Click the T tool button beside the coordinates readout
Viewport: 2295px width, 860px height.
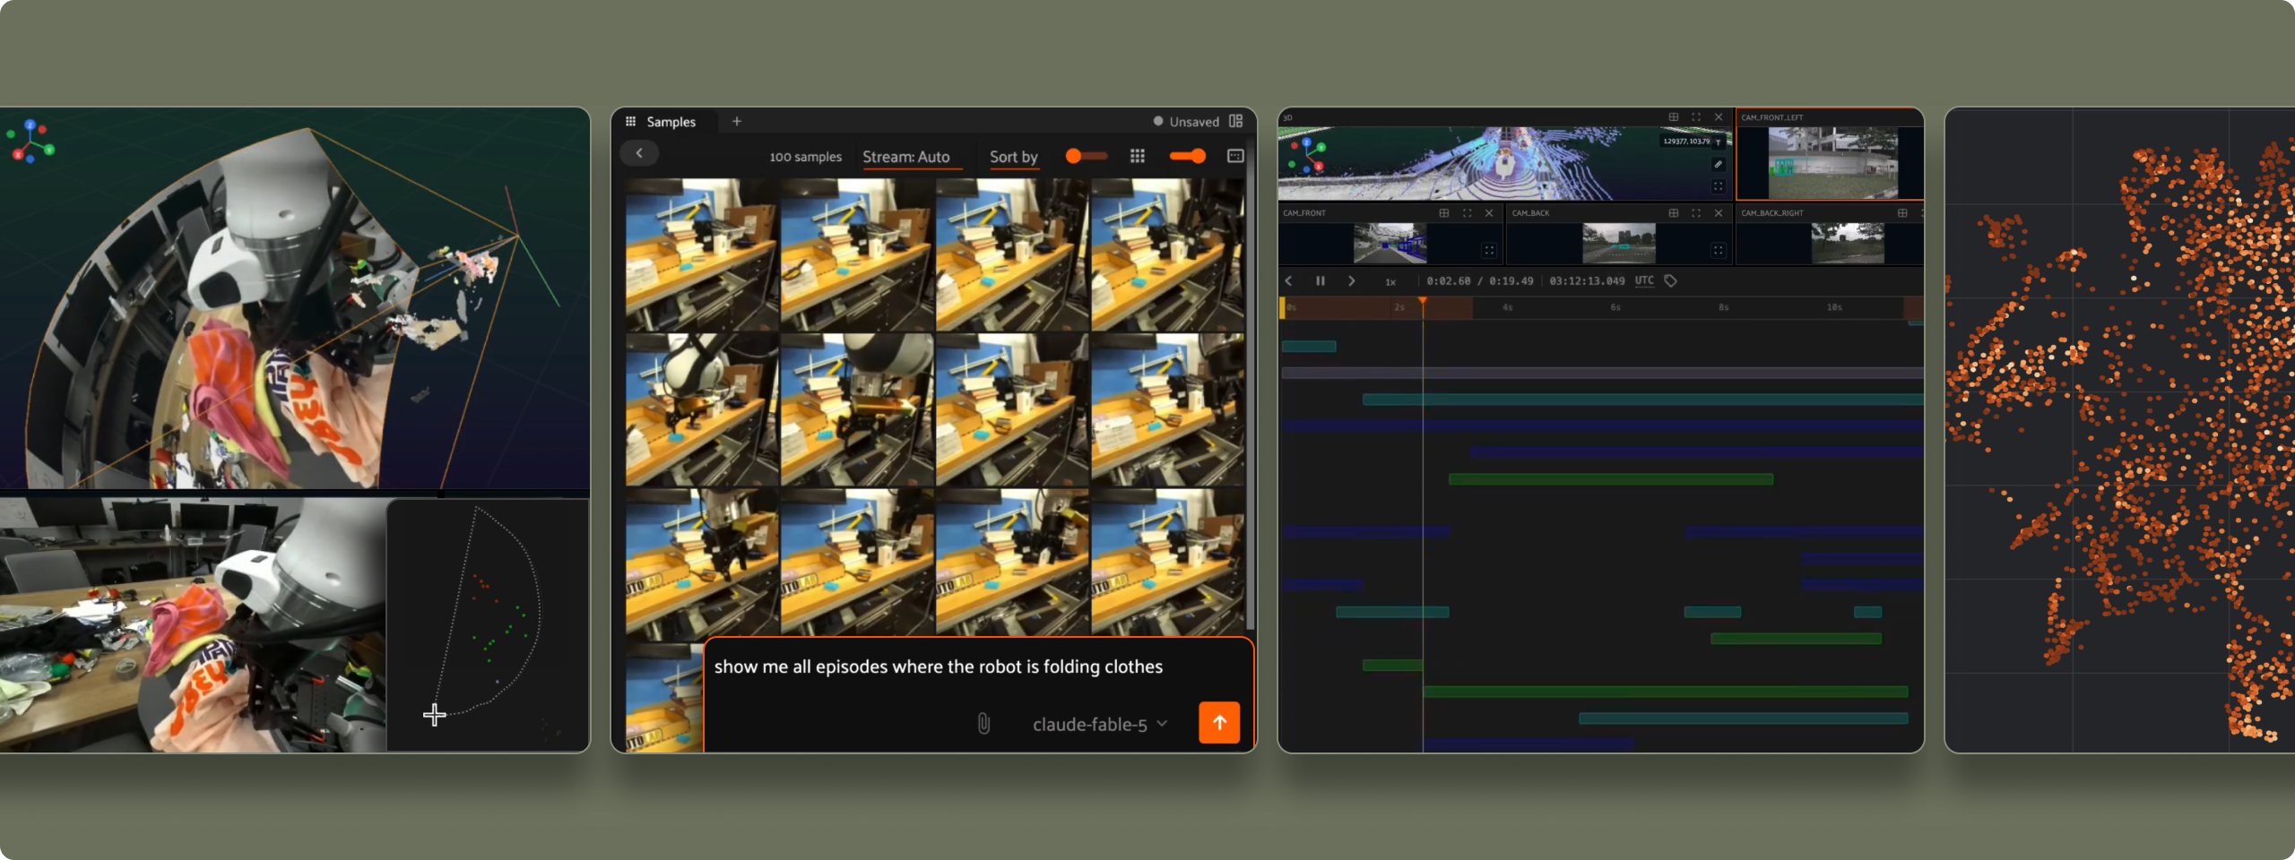tap(1719, 142)
